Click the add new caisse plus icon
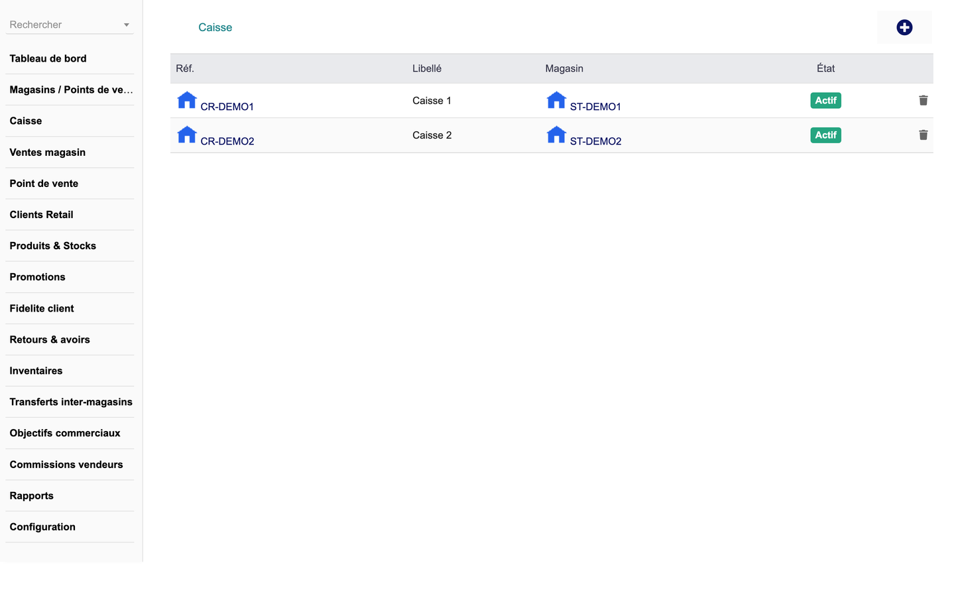This screenshot has width=958, height=608. 904,27
